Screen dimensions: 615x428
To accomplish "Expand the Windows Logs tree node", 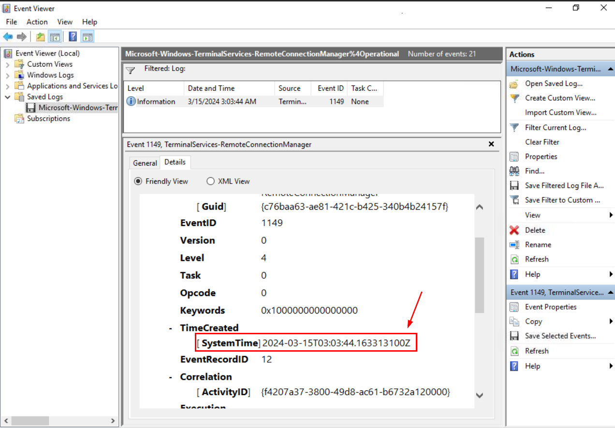I will tap(8, 75).
